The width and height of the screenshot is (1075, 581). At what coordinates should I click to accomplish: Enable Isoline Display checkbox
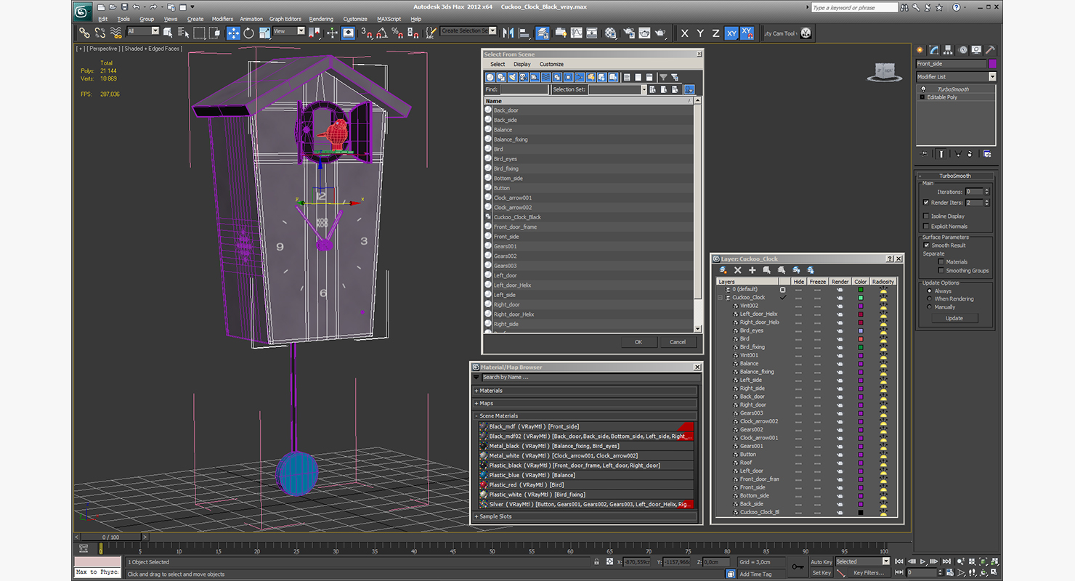click(925, 216)
